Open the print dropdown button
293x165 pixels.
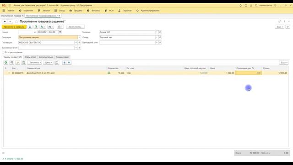tap(50, 27)
